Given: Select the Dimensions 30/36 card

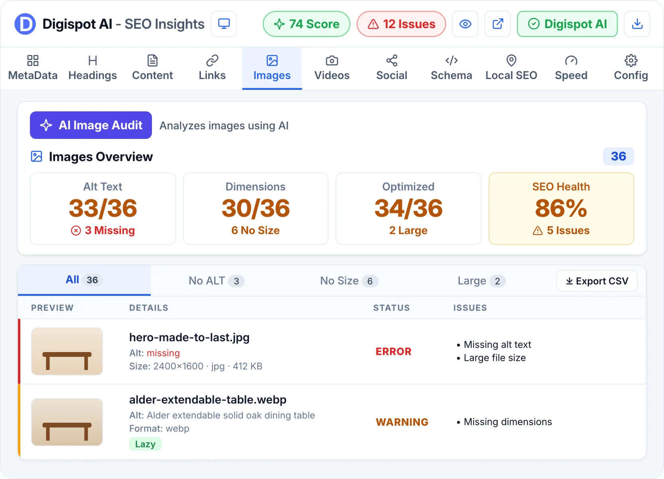Looking at the screenshot, I should [x=256, y=208].
